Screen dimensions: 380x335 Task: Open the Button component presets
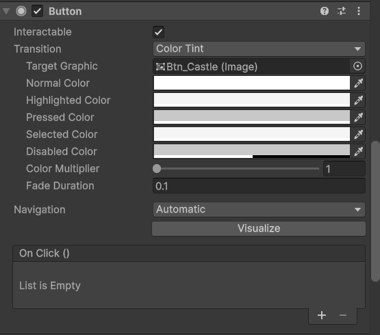(x=342, y=11)
